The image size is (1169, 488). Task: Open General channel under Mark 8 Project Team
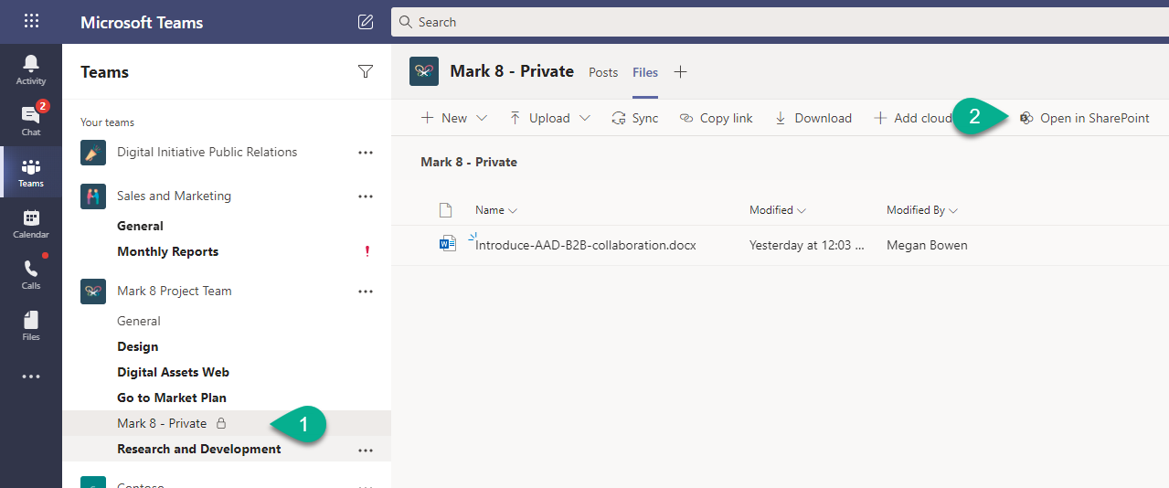point(138,321)
